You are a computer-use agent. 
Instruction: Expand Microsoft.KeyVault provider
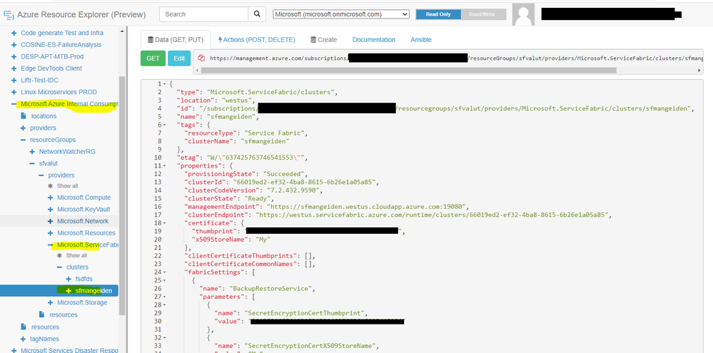coord(51,210)
